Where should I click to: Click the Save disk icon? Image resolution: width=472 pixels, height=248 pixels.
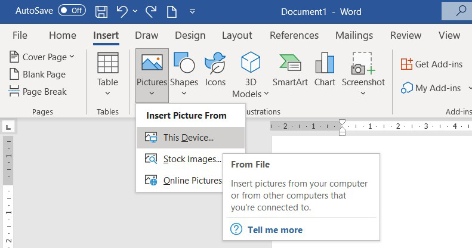coord(101,12)
